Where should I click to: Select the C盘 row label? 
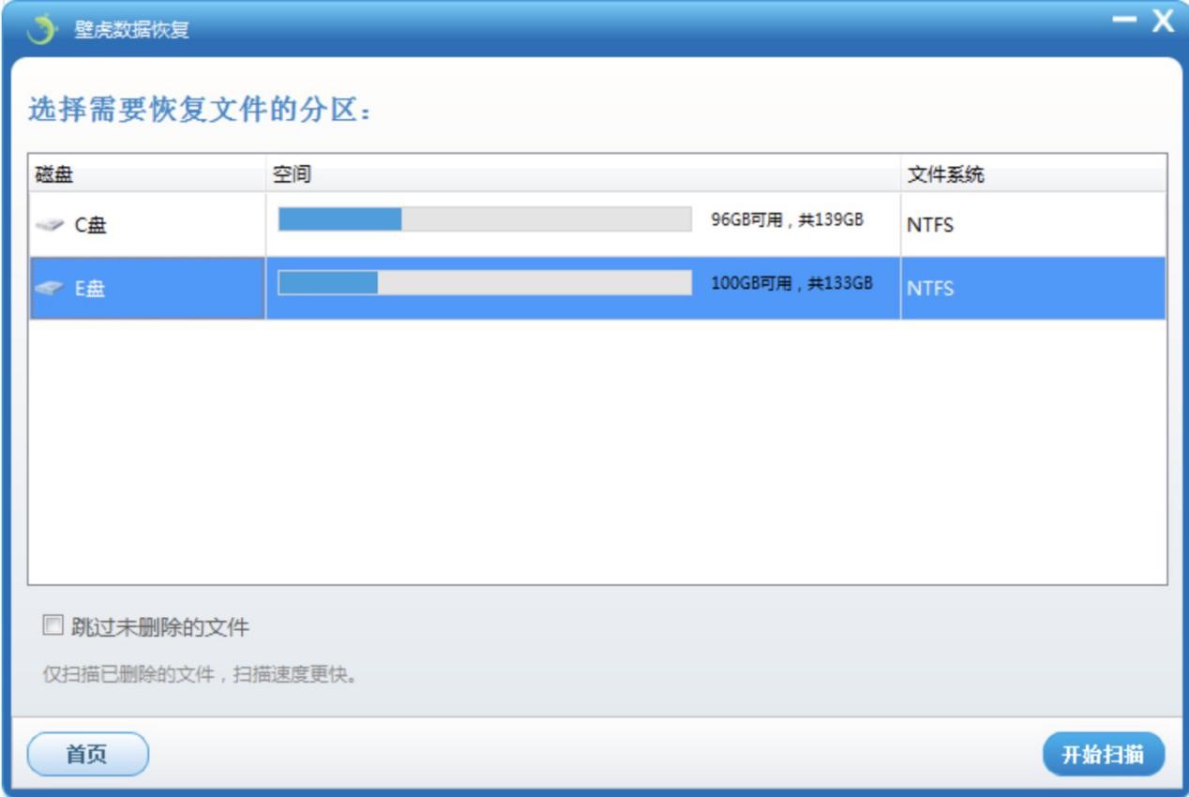91,225
